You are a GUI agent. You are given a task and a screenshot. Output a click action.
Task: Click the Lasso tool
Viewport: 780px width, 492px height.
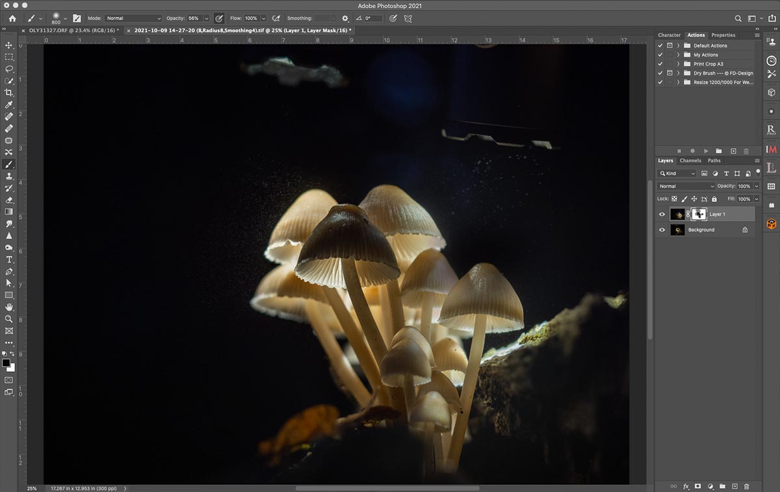(9, 69)
